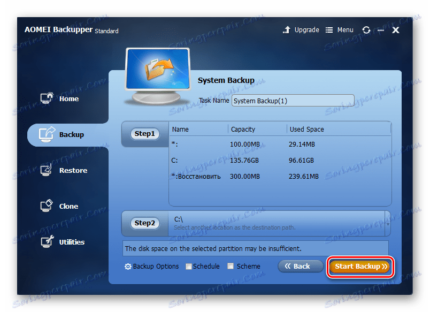The width and height of the screenshot is (430, 312).
Task: Open the Menu list icon
Action: pos(329,30)
